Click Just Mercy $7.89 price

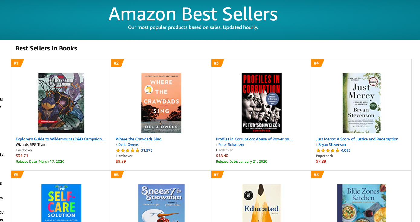(321, 162)
